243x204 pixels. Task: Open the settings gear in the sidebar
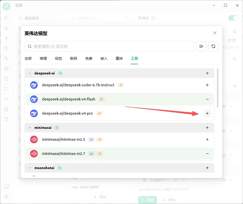pyautogui.click(x=6, y=197)
